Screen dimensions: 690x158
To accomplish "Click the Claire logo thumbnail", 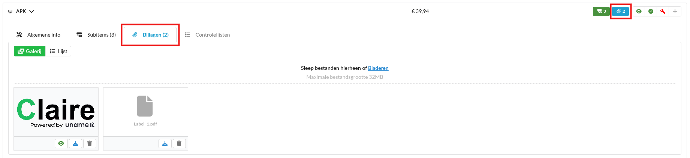I will (x=56, y=112).
